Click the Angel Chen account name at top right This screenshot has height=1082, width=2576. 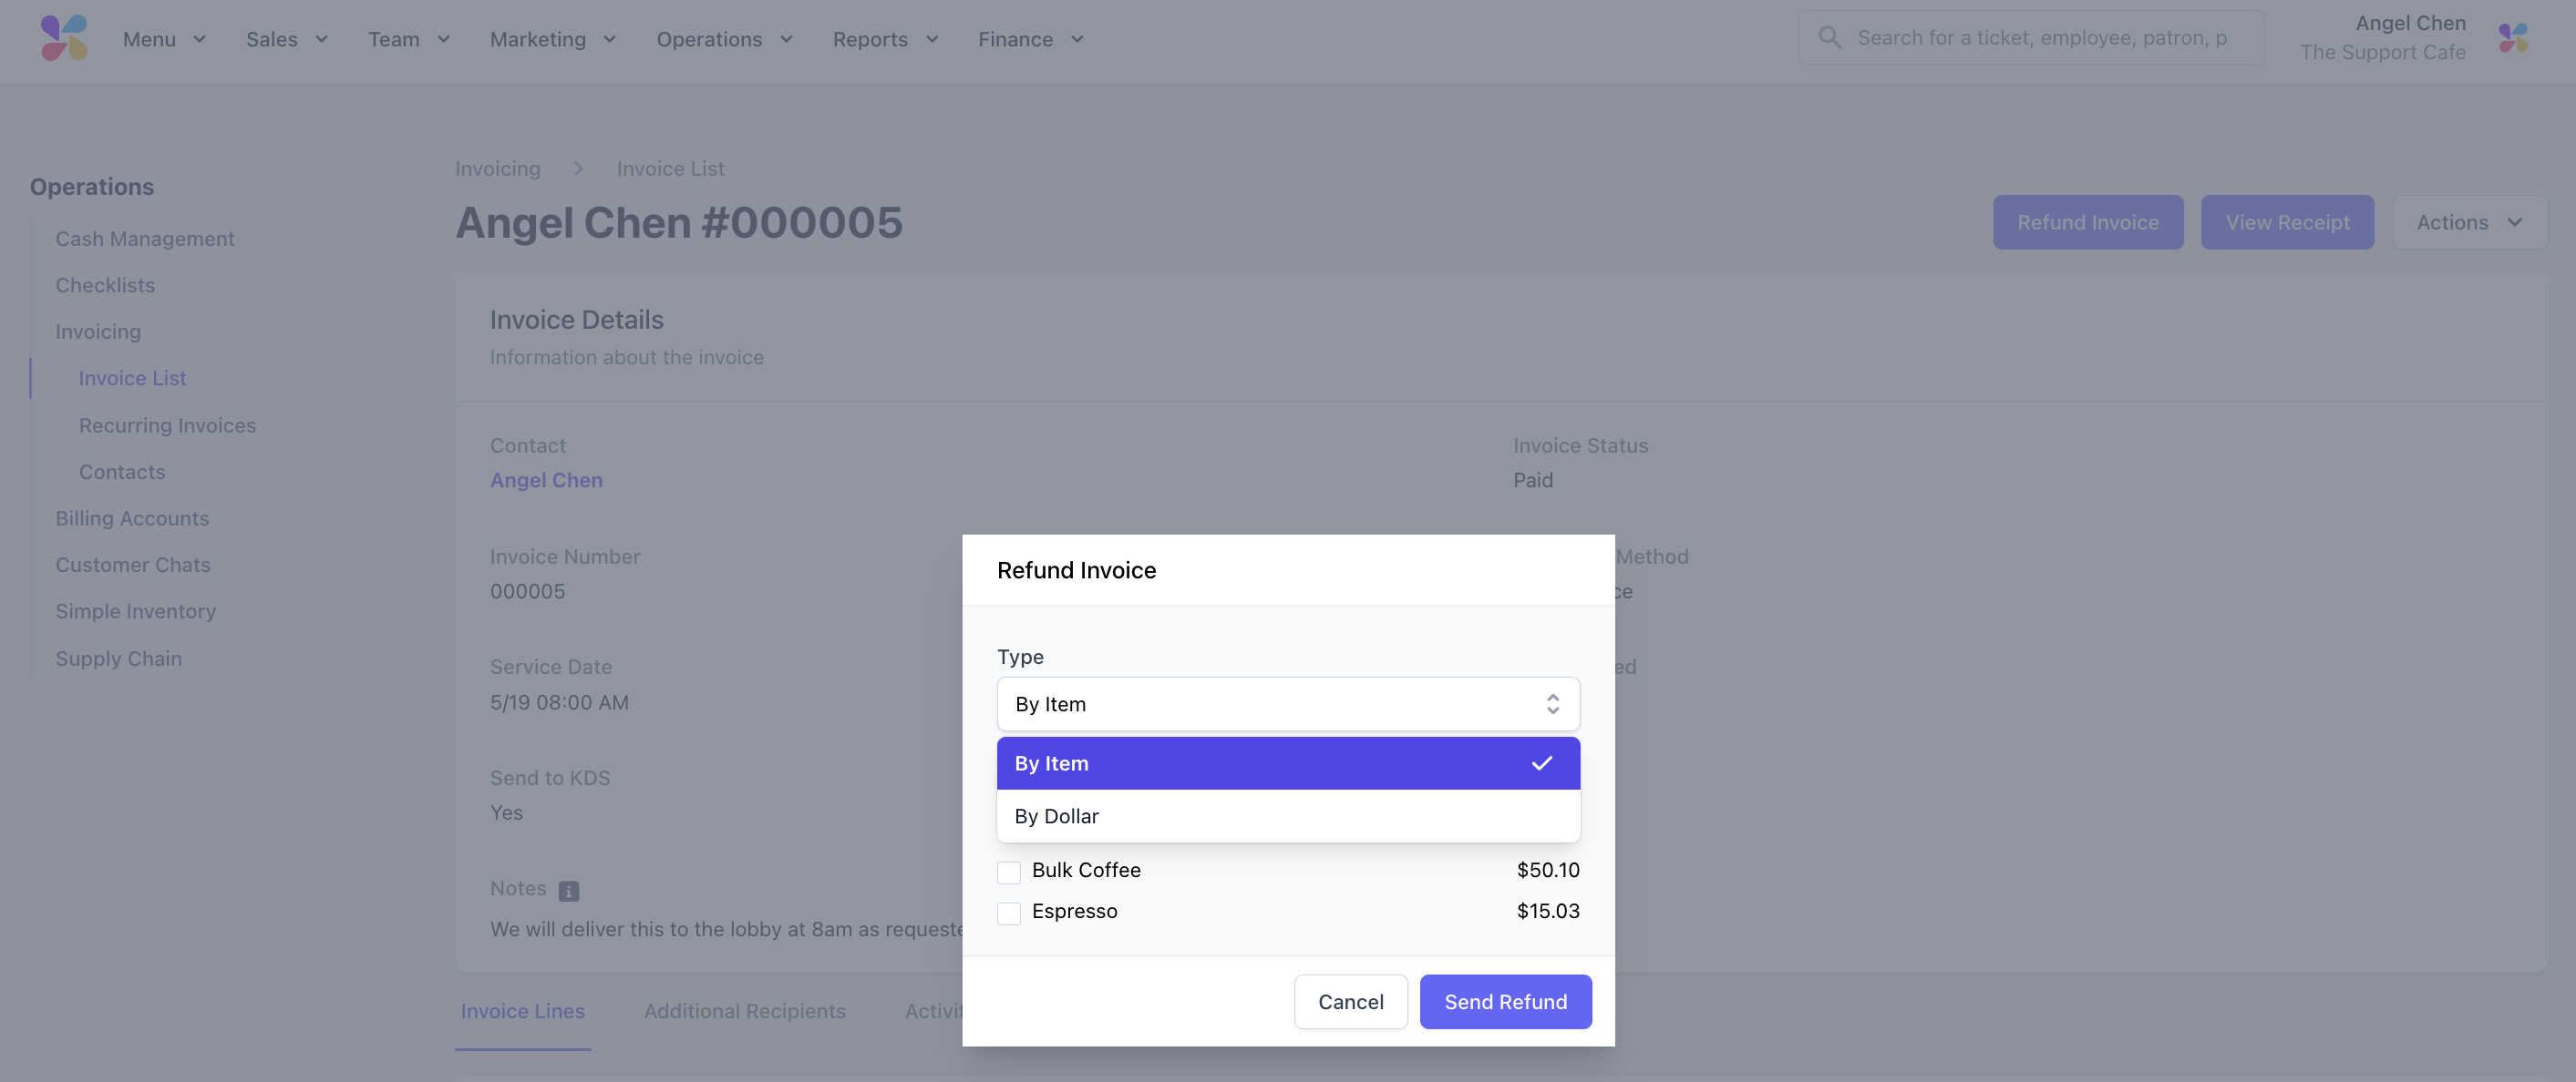click(2409, 23)
